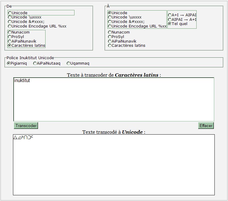
Task: Select AiPaiNunavik as source format
Action: (10, 41)
